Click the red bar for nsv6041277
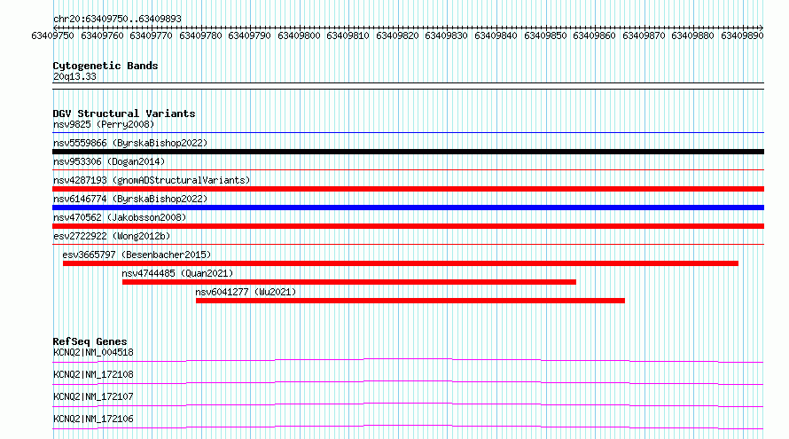This screenshot has width=789, height=439. point(410,301)
